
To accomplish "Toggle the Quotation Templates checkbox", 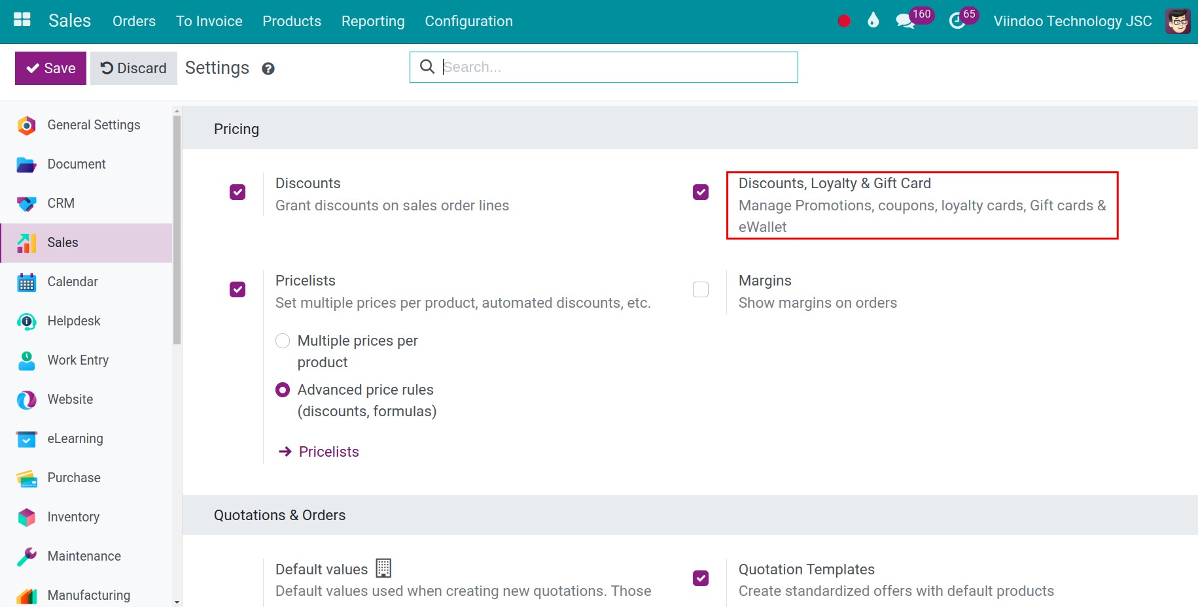I will point(701,578).
